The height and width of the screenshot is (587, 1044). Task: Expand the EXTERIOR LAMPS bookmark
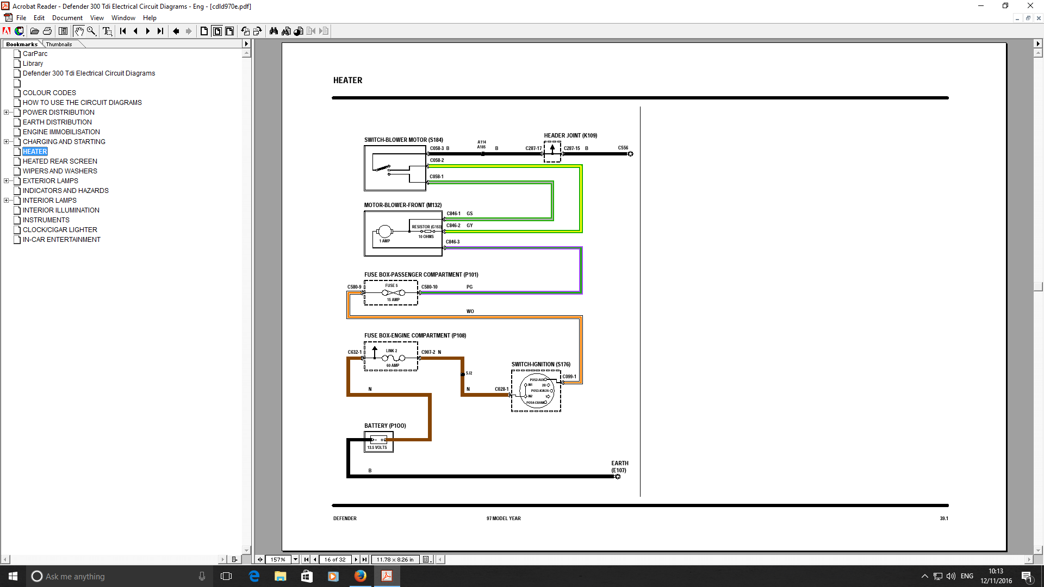click(6, 181)
